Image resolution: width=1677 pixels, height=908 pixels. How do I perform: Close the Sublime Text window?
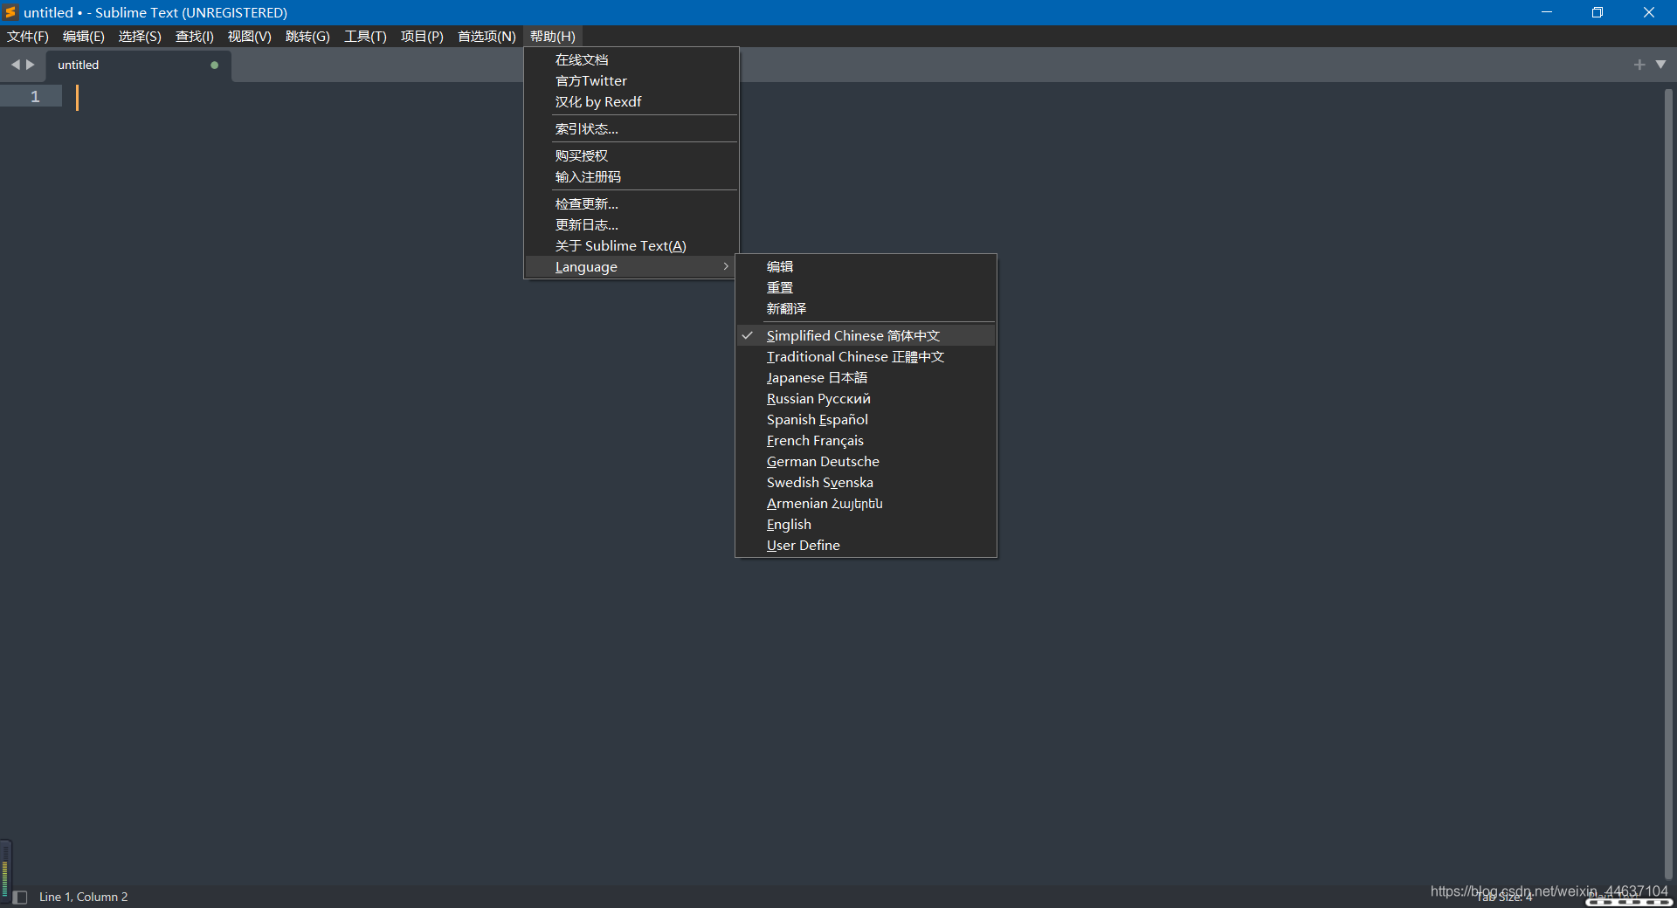click(x=1649, y=12)
